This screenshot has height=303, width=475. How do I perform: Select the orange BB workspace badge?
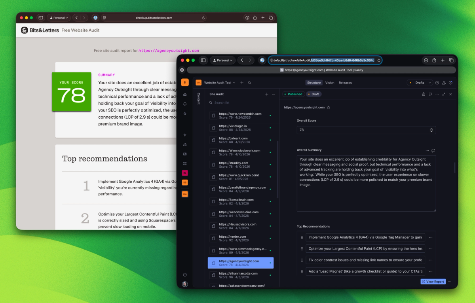tap(185, 182)
